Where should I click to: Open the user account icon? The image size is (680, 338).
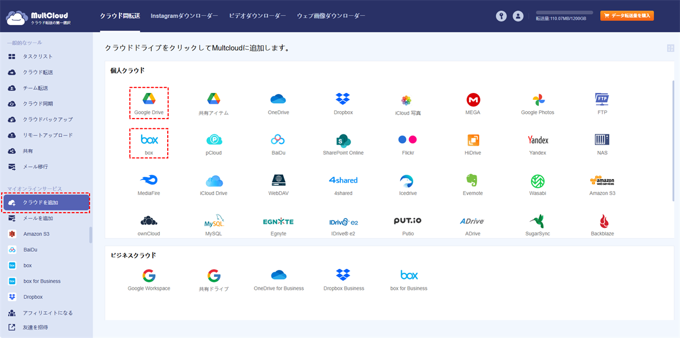point(518,16)
